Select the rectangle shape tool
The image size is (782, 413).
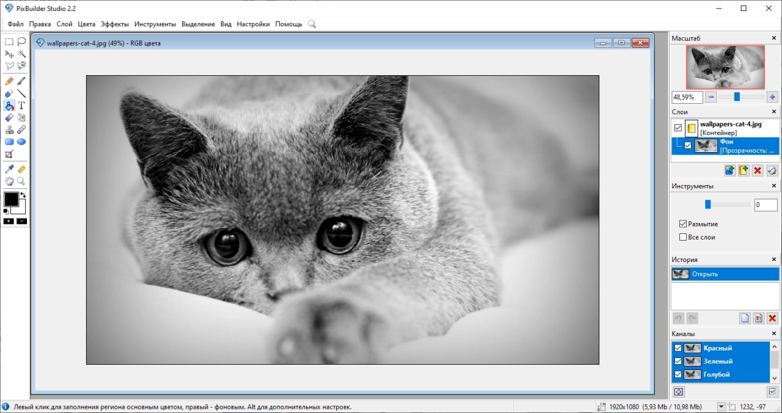tap(9, 142)
